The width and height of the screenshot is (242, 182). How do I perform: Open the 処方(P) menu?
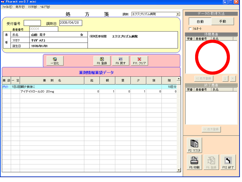[x=20, y=7]
